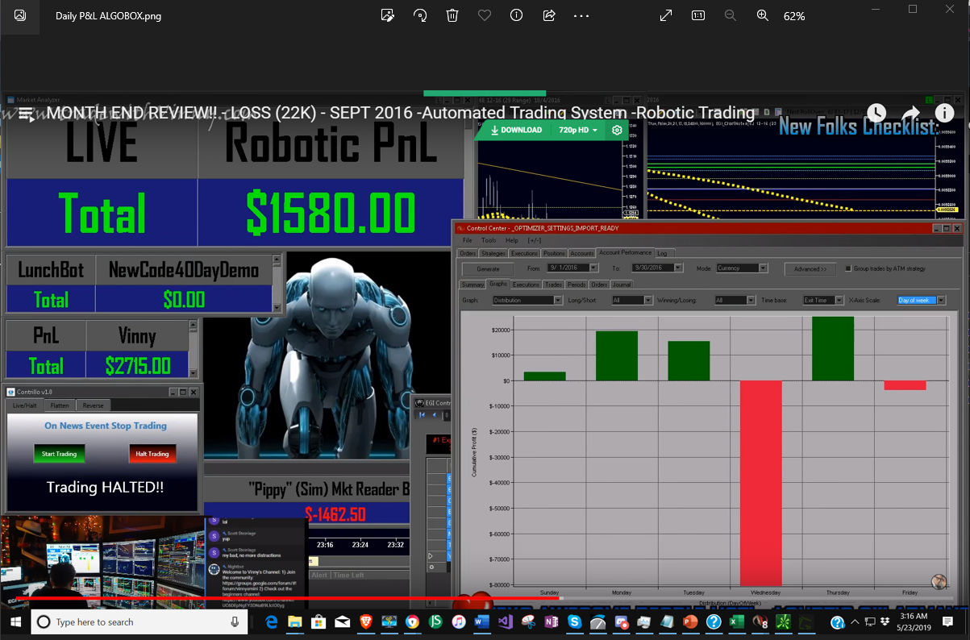Open Skype from the taskbar

click(574, 622)
